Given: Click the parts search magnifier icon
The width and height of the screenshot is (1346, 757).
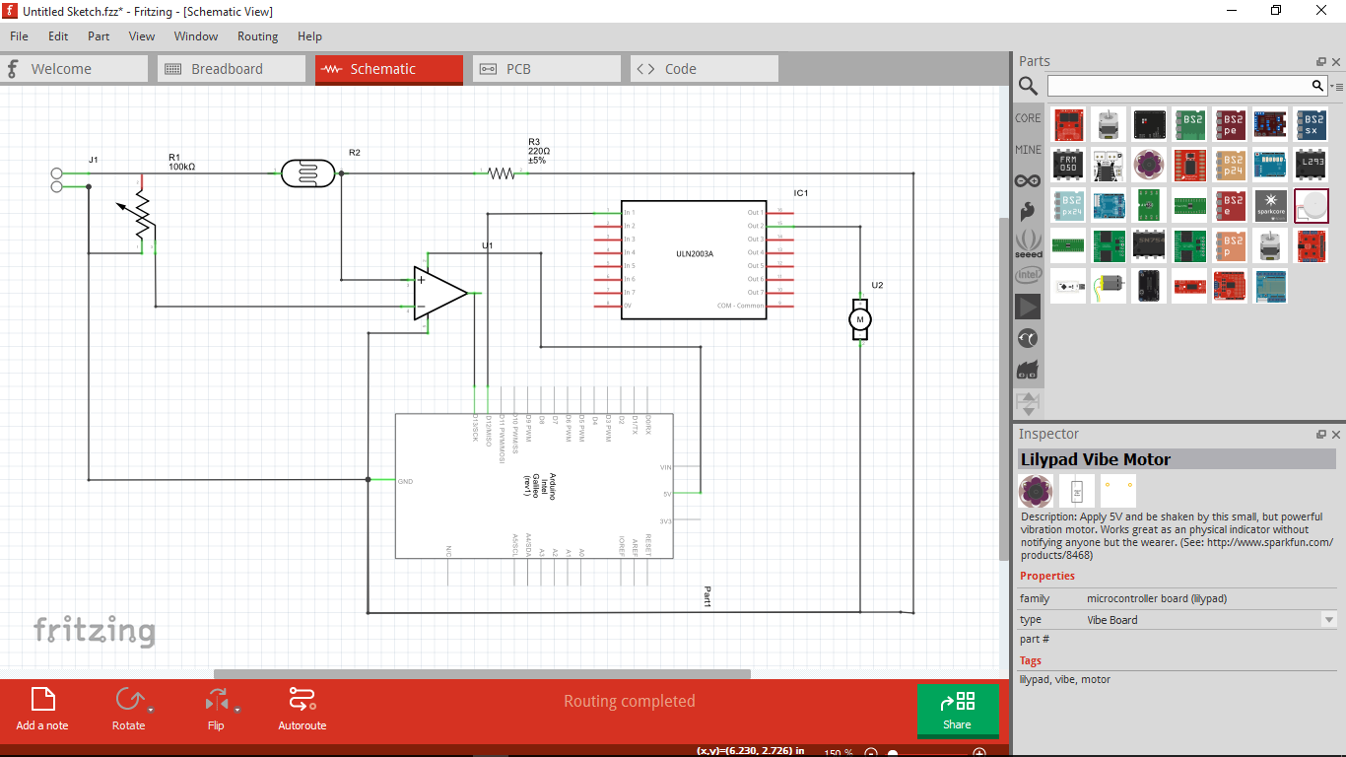Looking at the screenshot, I should click(x=1028, y=87).
